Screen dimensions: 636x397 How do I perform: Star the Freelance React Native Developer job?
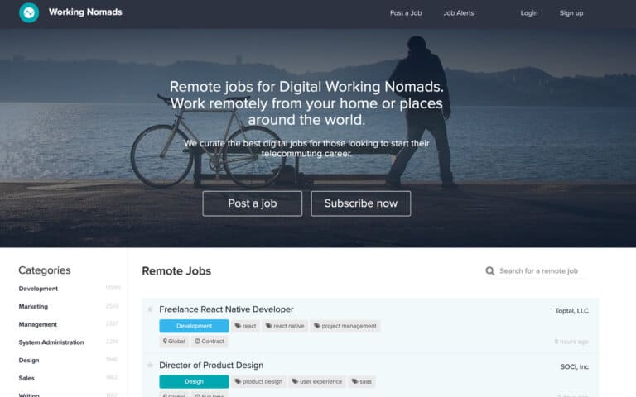pos(150,309)
